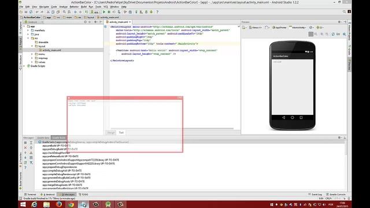Viewport: 370px width, 208px height.
Task: Open Firefox from the taskbar
Action: (x=59, y=204)
